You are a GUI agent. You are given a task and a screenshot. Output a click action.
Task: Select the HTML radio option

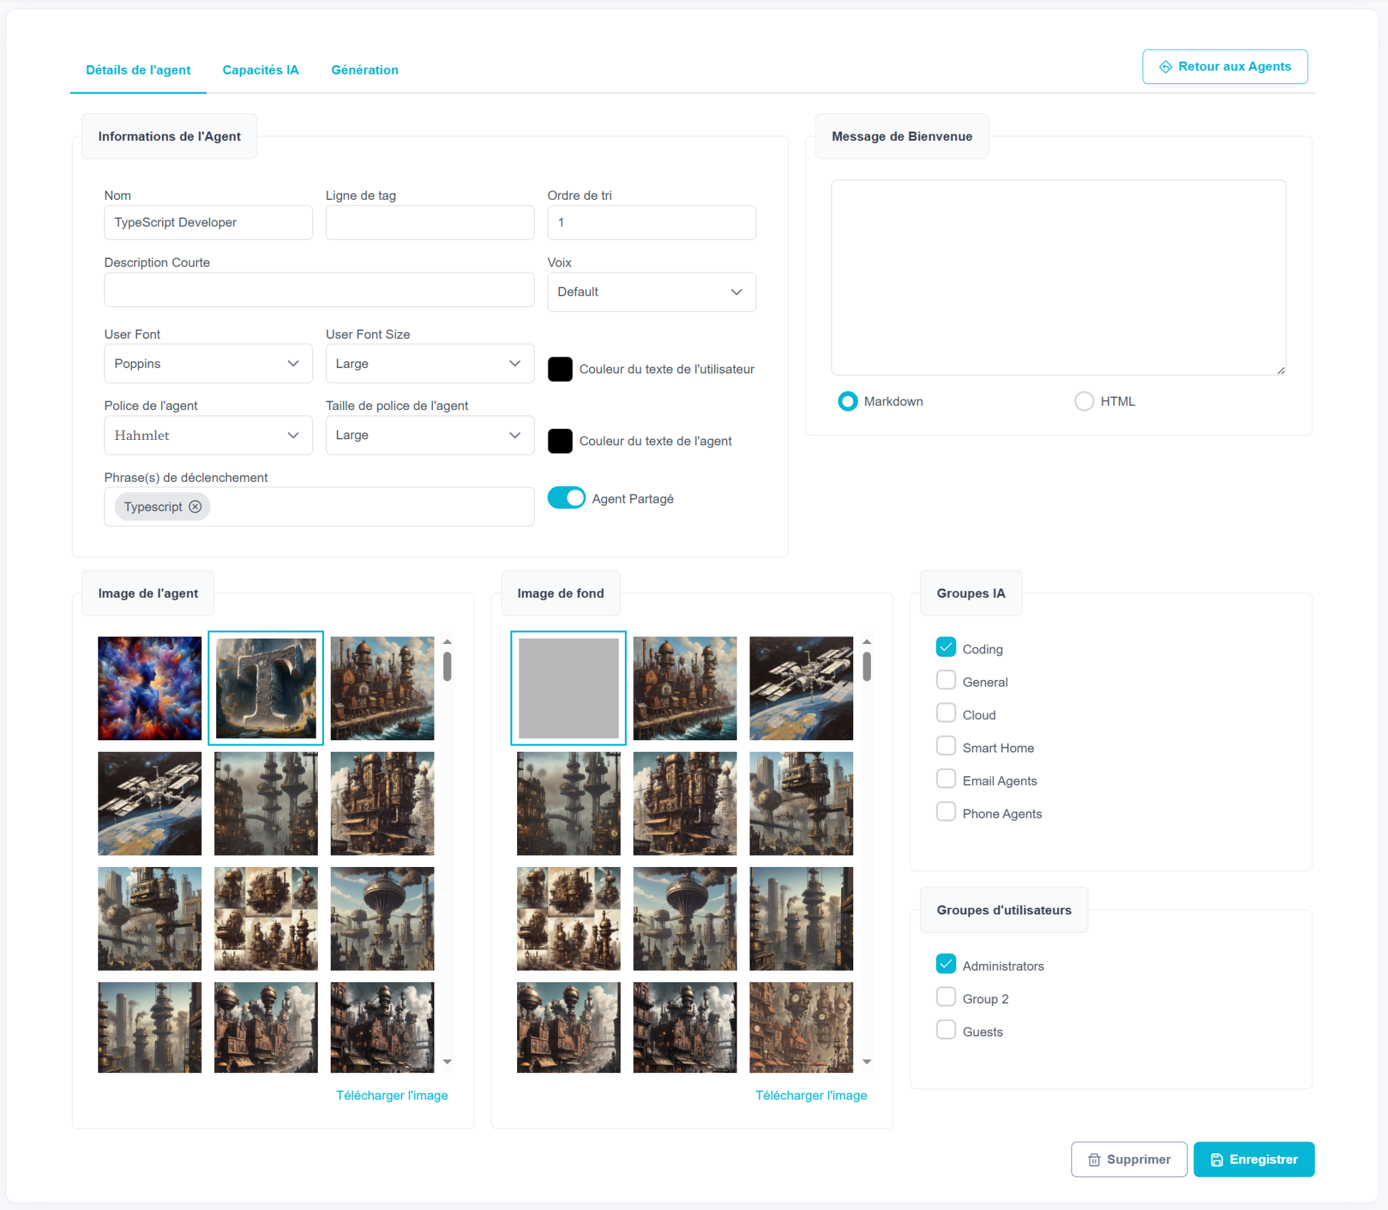coord(1084,401)
